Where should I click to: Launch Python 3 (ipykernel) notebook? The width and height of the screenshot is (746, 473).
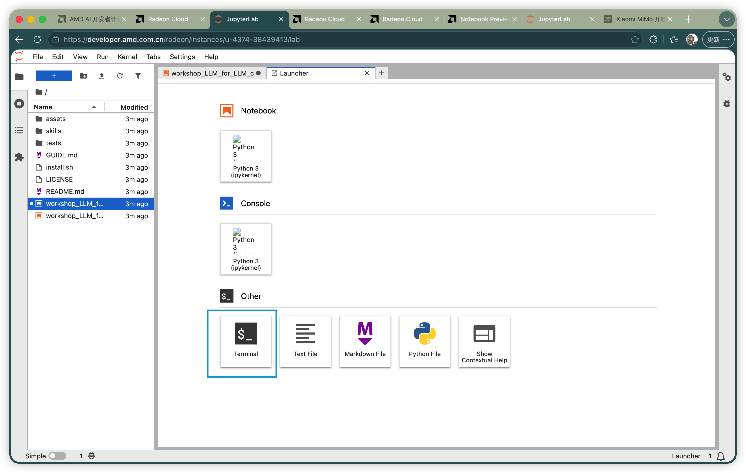point(246,156)
